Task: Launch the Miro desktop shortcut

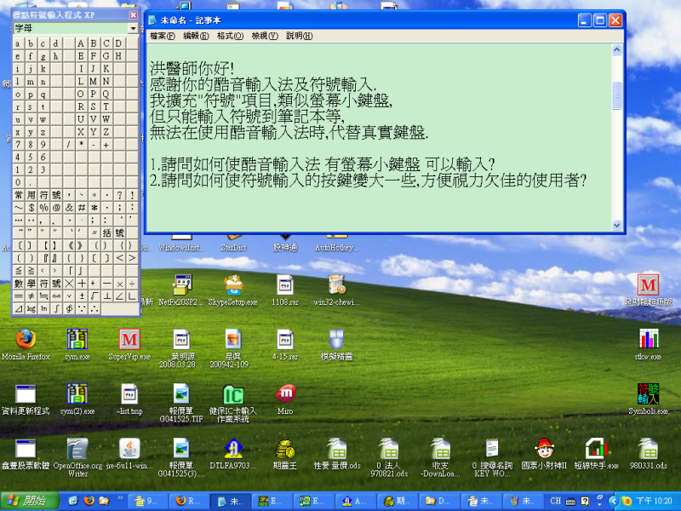Action: point(285,394)
